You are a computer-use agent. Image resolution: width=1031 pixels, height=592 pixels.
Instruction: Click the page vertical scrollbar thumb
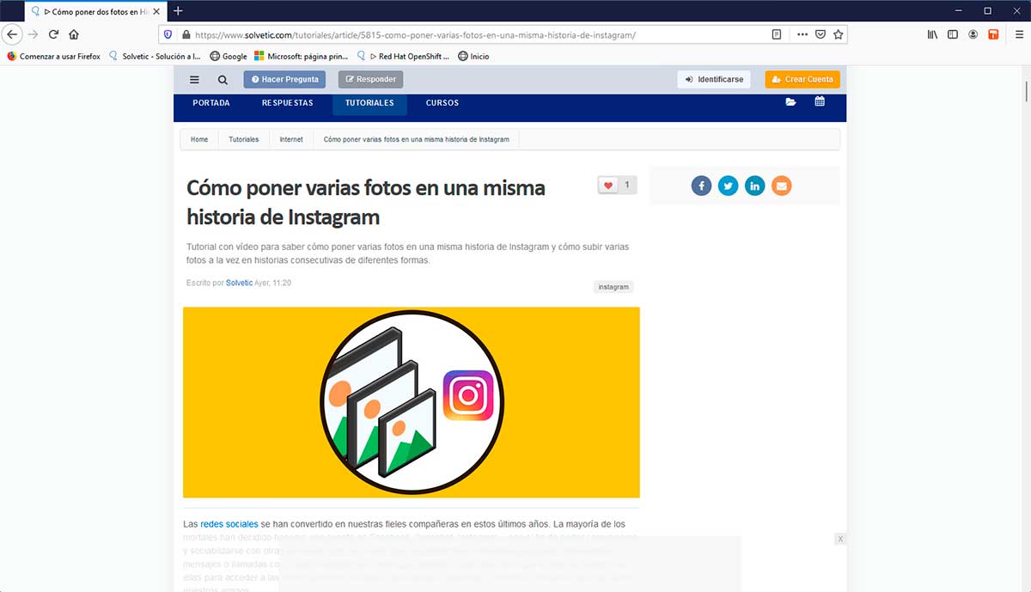(1026, 90)
